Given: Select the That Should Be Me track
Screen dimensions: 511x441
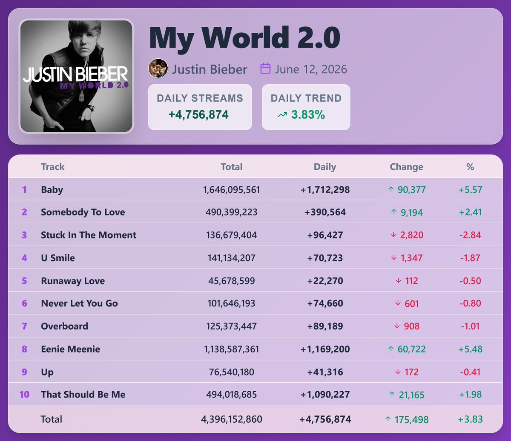Looking at the screenshot, I should coord(83,395).
